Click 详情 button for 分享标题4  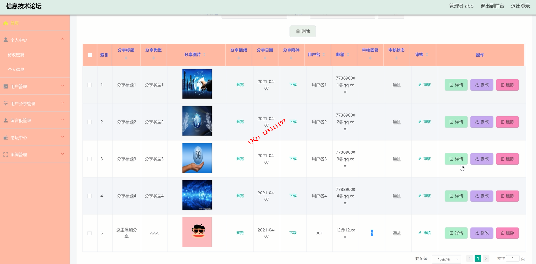pos(456,196)
